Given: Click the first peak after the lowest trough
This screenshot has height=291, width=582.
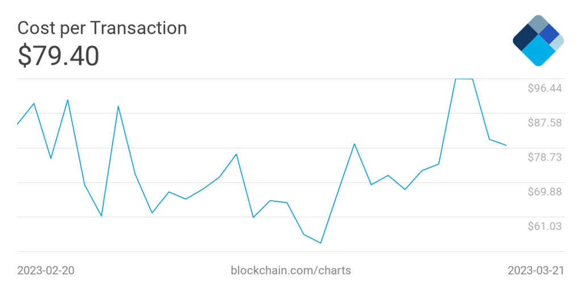Looking at the screenshot, I should (x=354, y=144).
